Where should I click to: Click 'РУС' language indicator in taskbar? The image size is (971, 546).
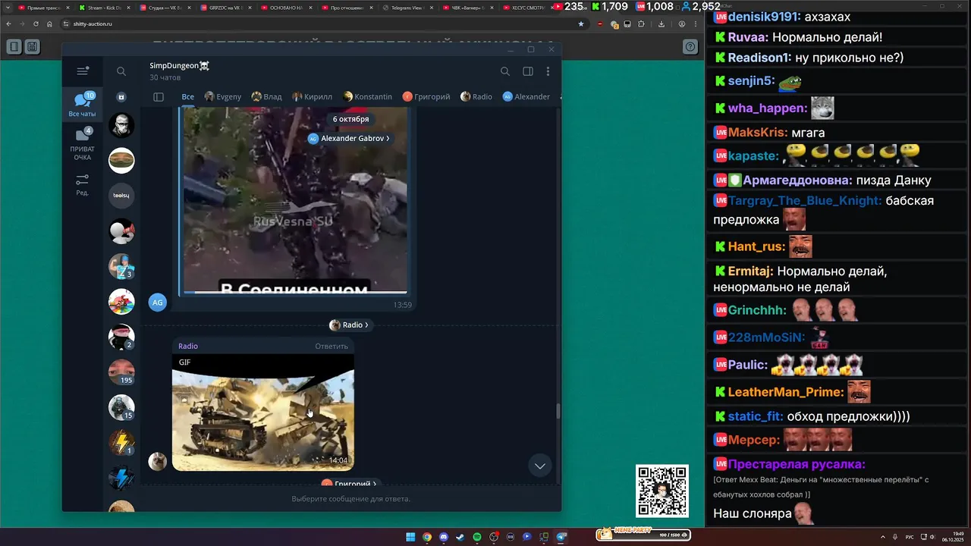click(910, 537)
